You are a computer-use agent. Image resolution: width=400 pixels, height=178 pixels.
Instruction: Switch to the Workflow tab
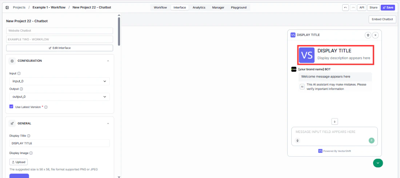160,8
